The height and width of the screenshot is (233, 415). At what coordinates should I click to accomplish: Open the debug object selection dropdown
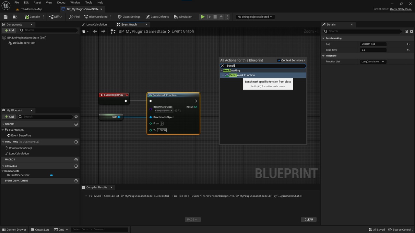click(255, 17)
